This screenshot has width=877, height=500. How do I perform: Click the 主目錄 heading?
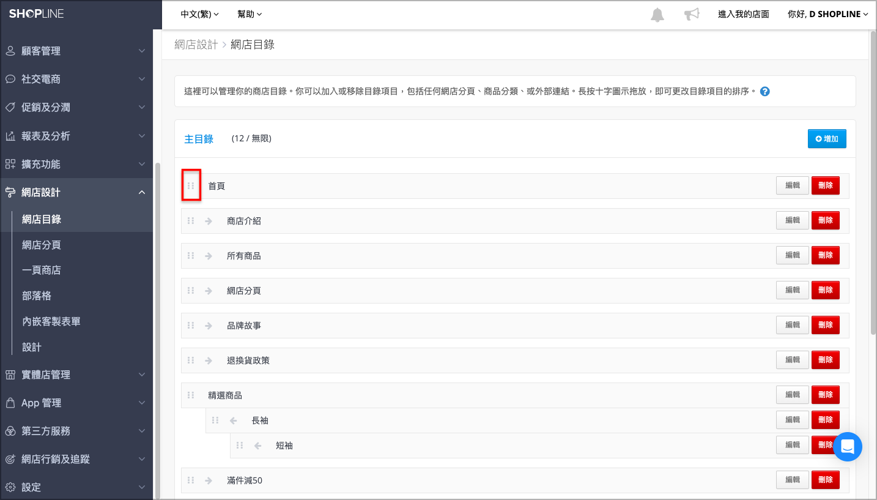coord(199,139)
